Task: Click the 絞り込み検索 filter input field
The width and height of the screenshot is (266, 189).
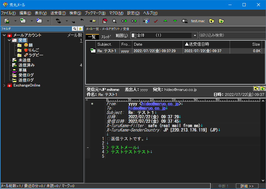Action: pyautogui.click(x=232, y=35)
